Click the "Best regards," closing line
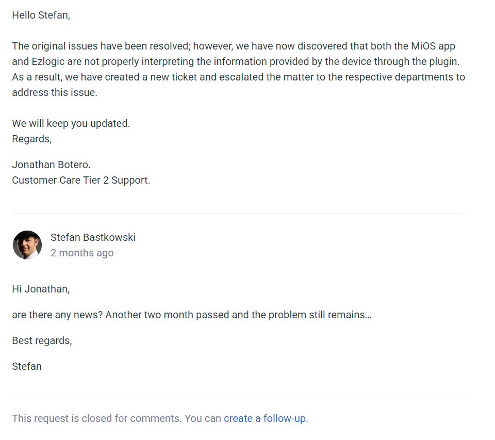 (42, 340)
